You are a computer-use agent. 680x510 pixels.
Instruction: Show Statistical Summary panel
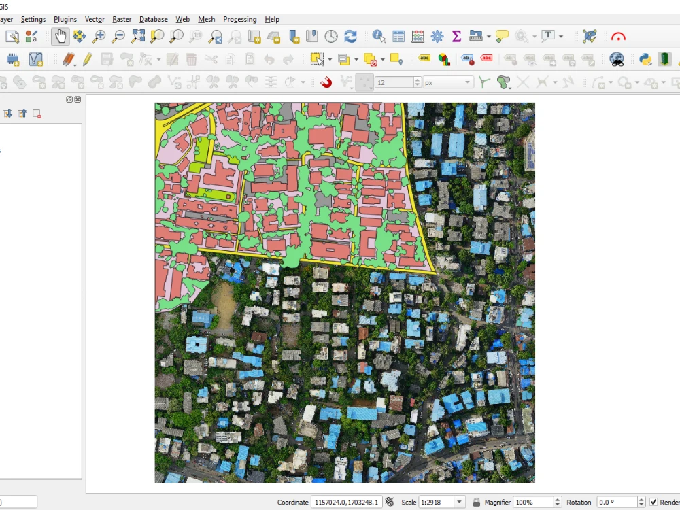pyautogui.click(x=456, y=37)
